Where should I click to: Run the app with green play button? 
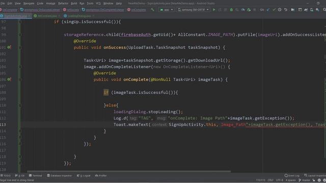click(x=214, y=10)
